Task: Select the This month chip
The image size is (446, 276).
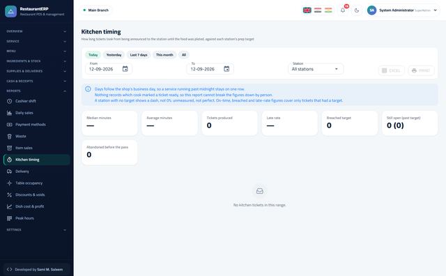Action: [164, 55]
